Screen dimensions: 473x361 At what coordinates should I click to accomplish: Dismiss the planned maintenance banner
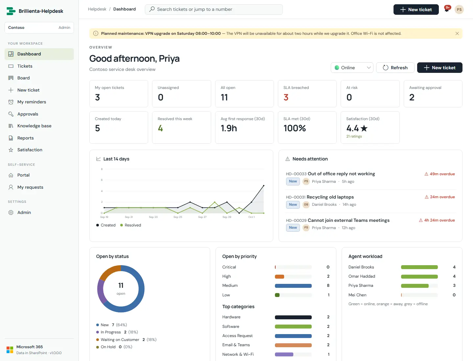(x=457, y=33)
